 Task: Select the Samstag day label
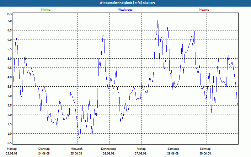(x=173, y=149)
